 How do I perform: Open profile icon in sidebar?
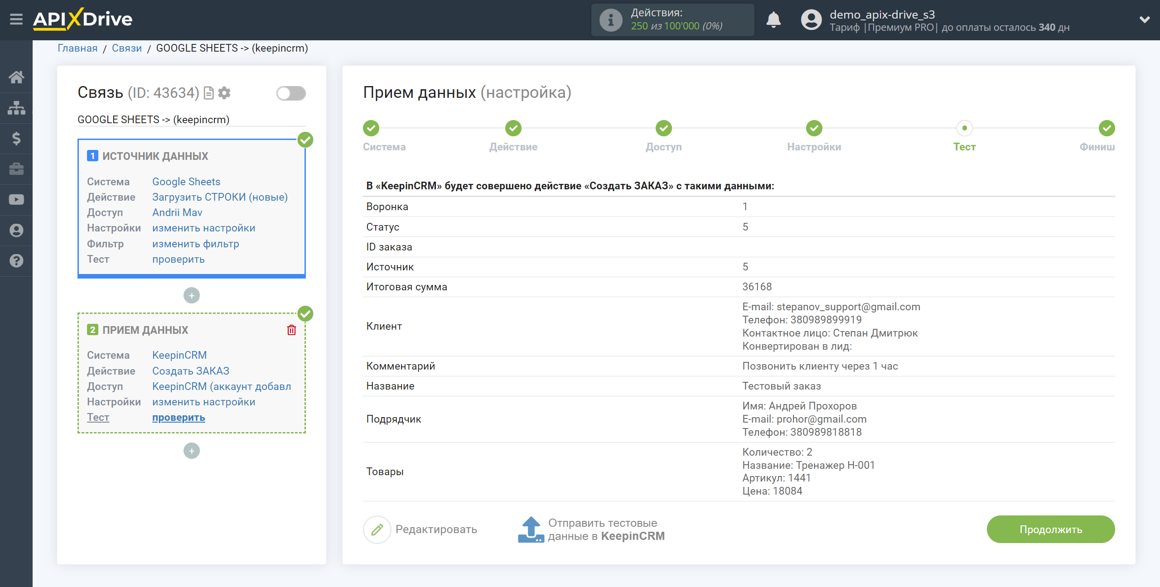[x=16, y=231]
